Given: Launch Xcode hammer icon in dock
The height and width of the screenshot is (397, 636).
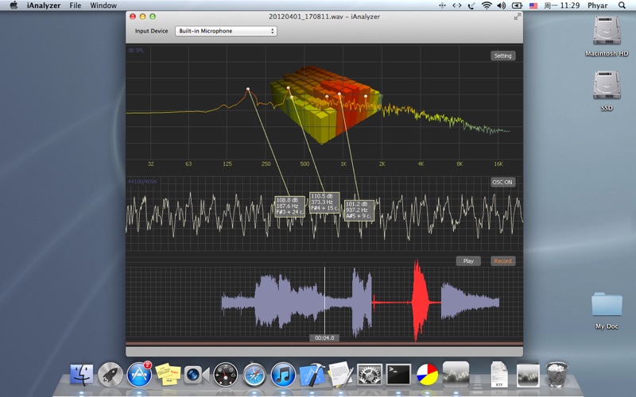Looking at the screenshot, I should coord(312,373).
